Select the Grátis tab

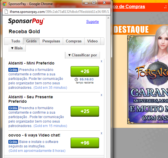[31, 41]
